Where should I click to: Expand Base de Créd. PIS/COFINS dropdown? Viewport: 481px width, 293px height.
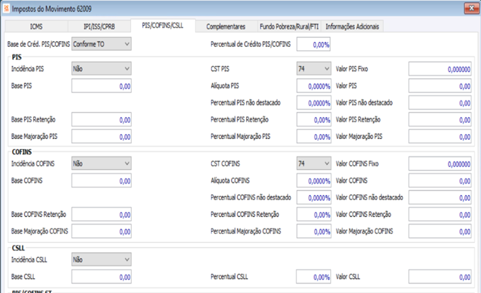pyautogui.click(x=101, y=44)
